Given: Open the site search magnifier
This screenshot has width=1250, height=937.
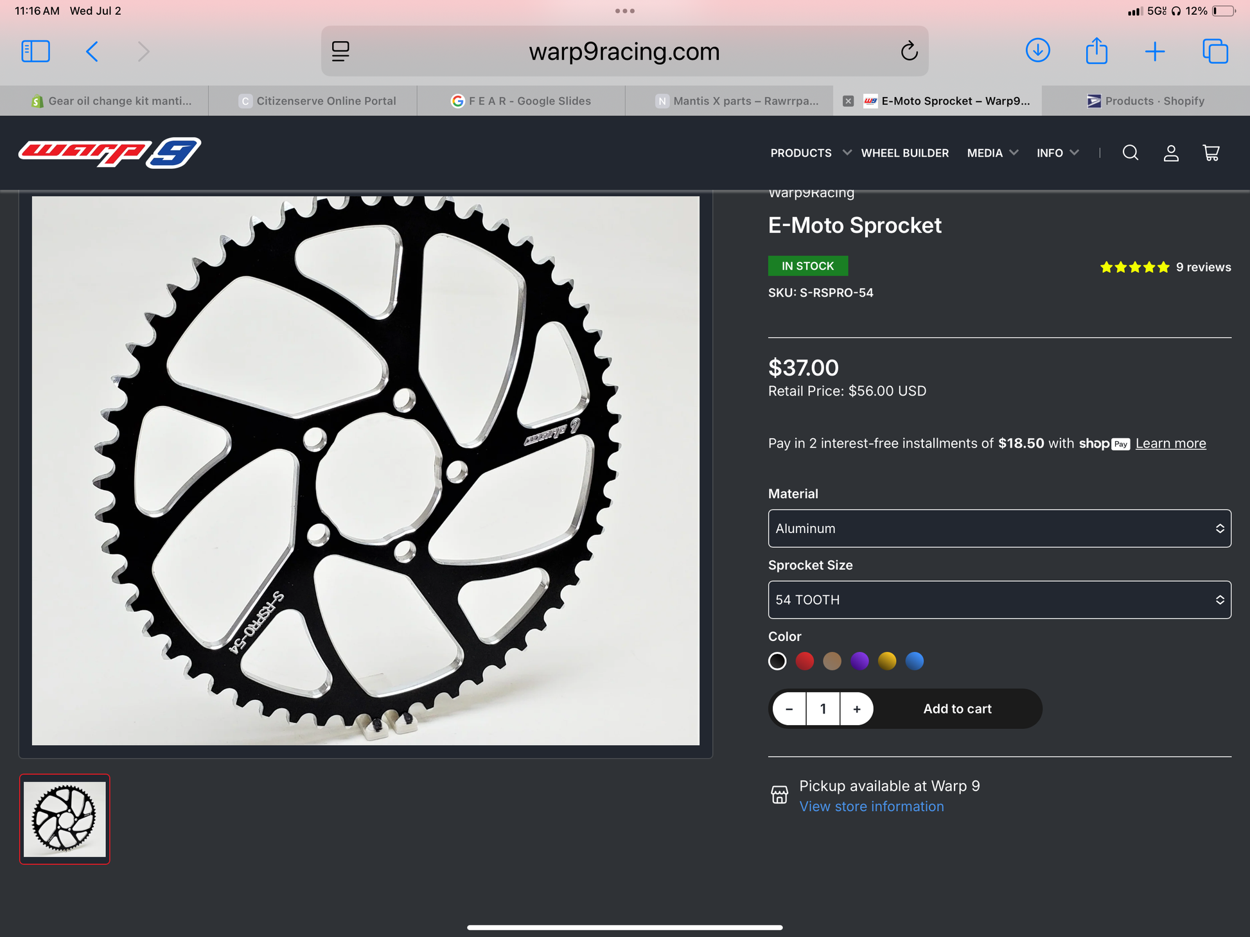Looking at the screenshot, I should 1131,153.
